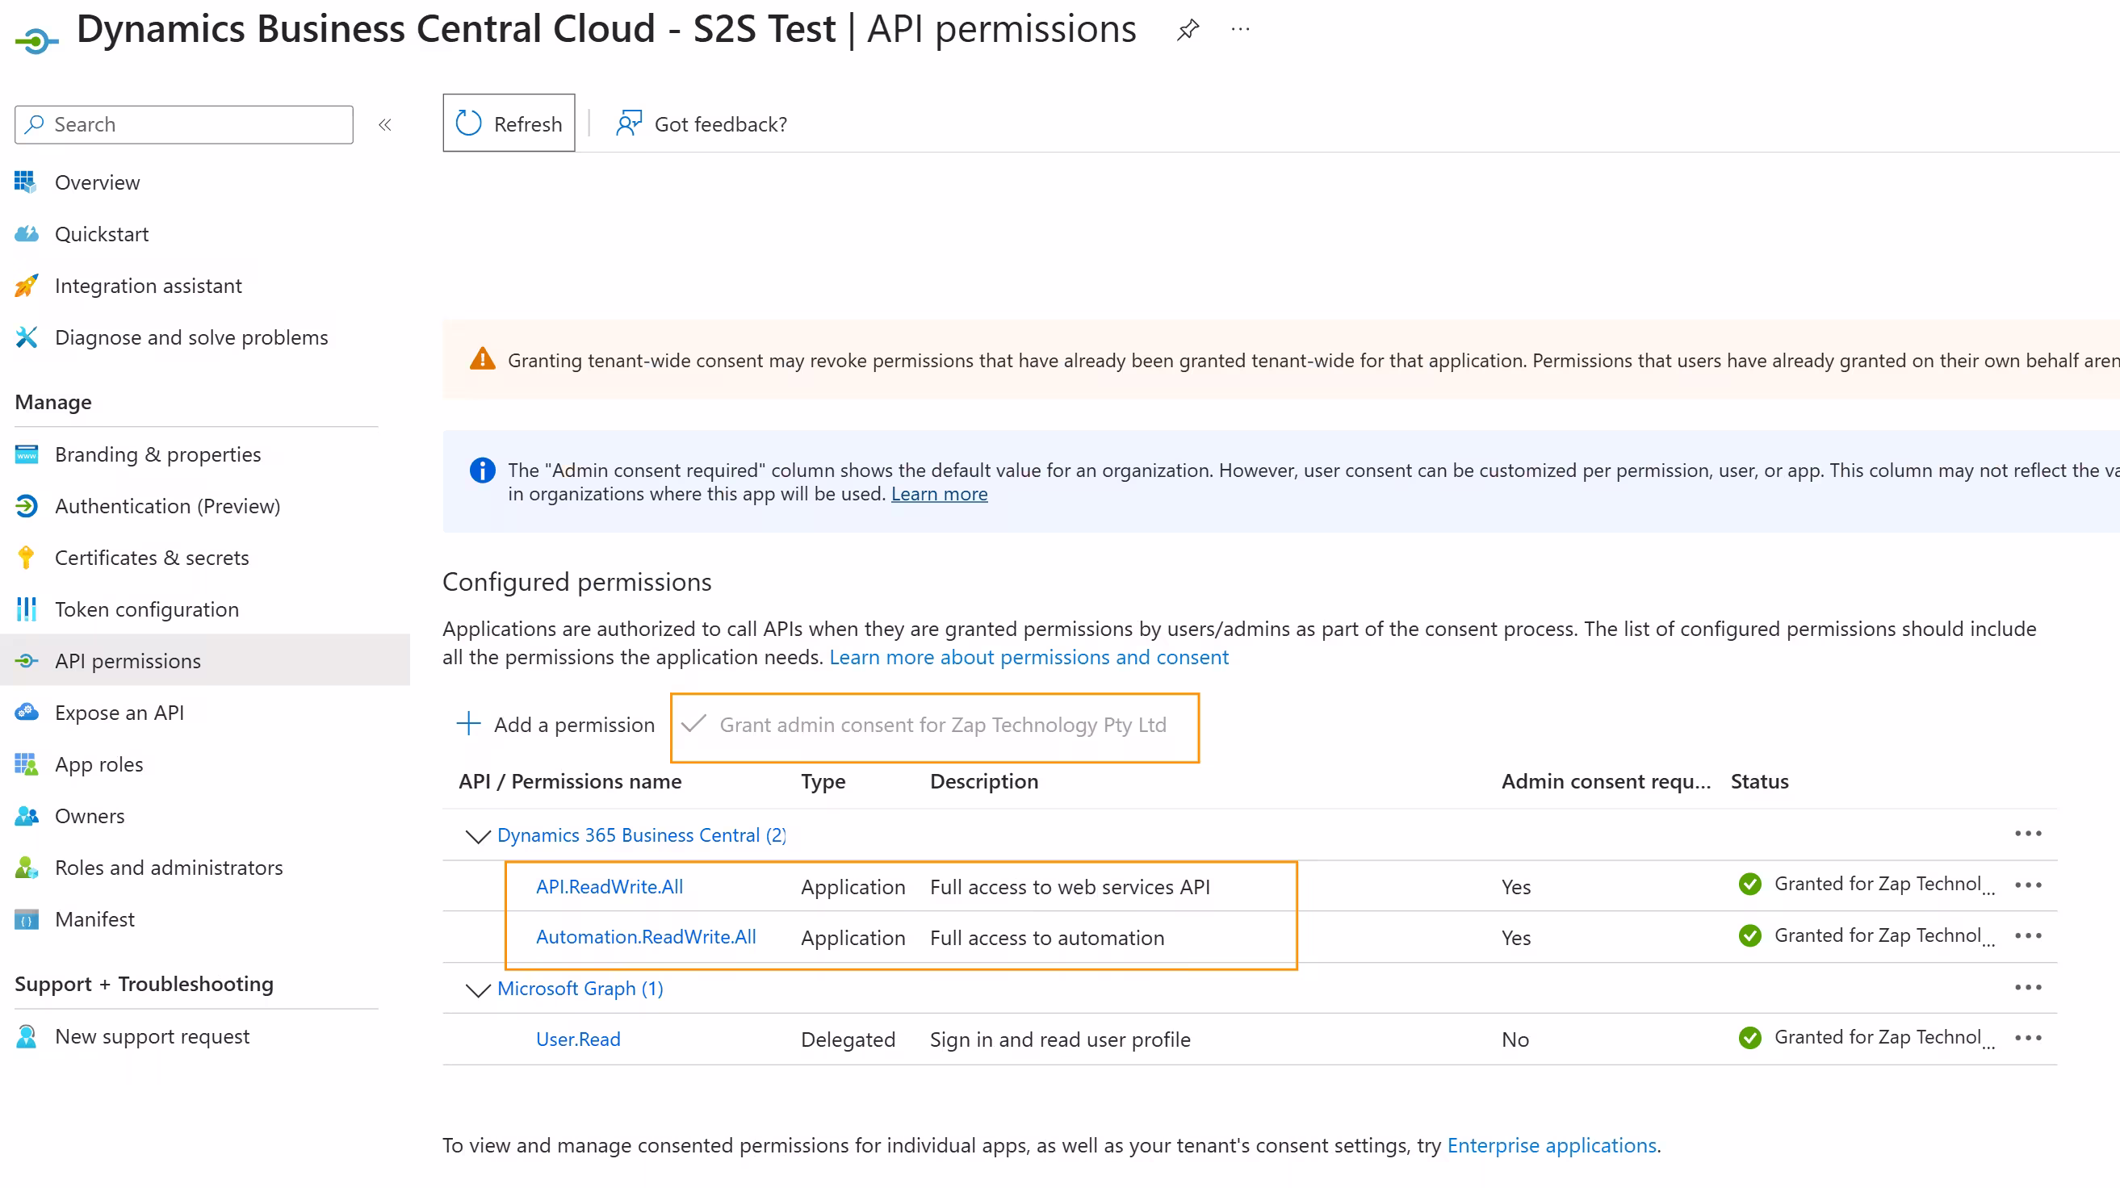Open Expose an API page
The image size is (2120, 1188).
coord(119,713)
